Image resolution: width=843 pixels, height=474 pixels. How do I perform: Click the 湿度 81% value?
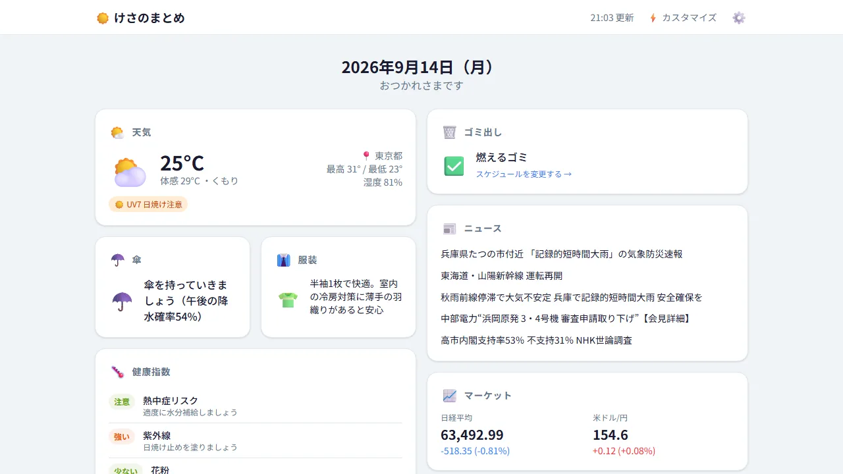(383, 182)
